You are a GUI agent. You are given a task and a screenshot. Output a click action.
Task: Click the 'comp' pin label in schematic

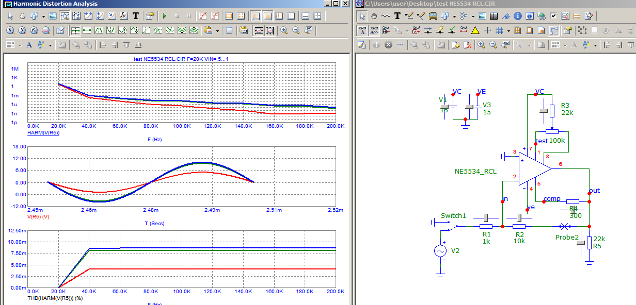pyautogui.click(x=552, y=199)
